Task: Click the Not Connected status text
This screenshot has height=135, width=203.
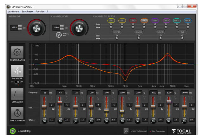Action: pyautogui.click(x=159, y=131)
